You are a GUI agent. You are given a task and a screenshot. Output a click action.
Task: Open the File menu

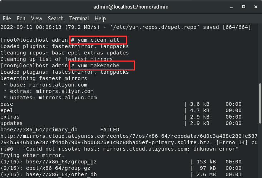[7, 19]
